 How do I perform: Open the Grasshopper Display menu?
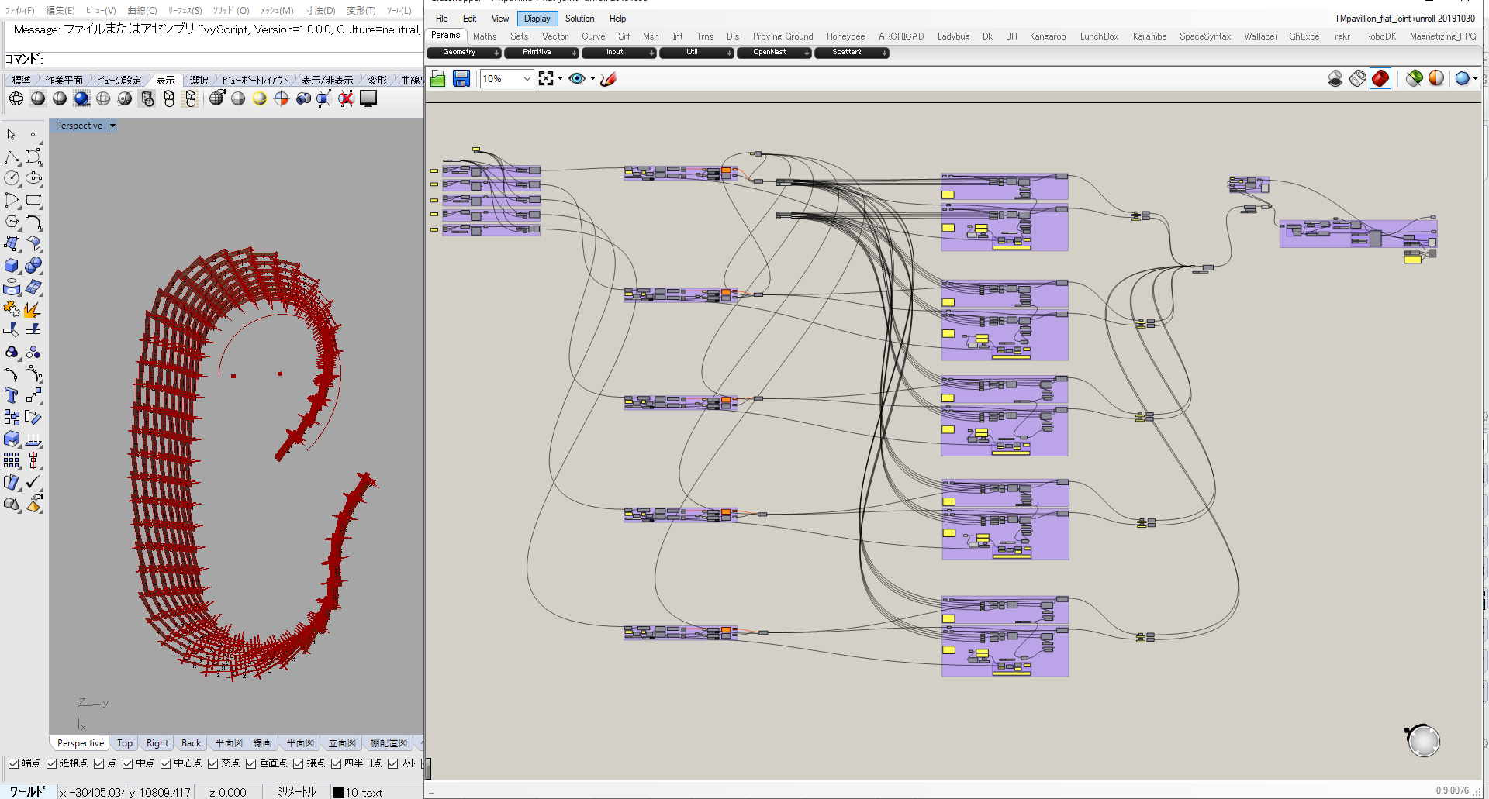(537, 19)
